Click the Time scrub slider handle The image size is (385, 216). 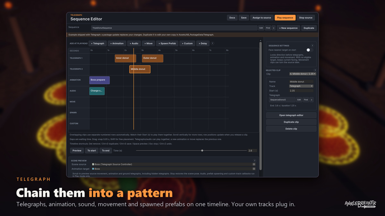coord(202,150)
